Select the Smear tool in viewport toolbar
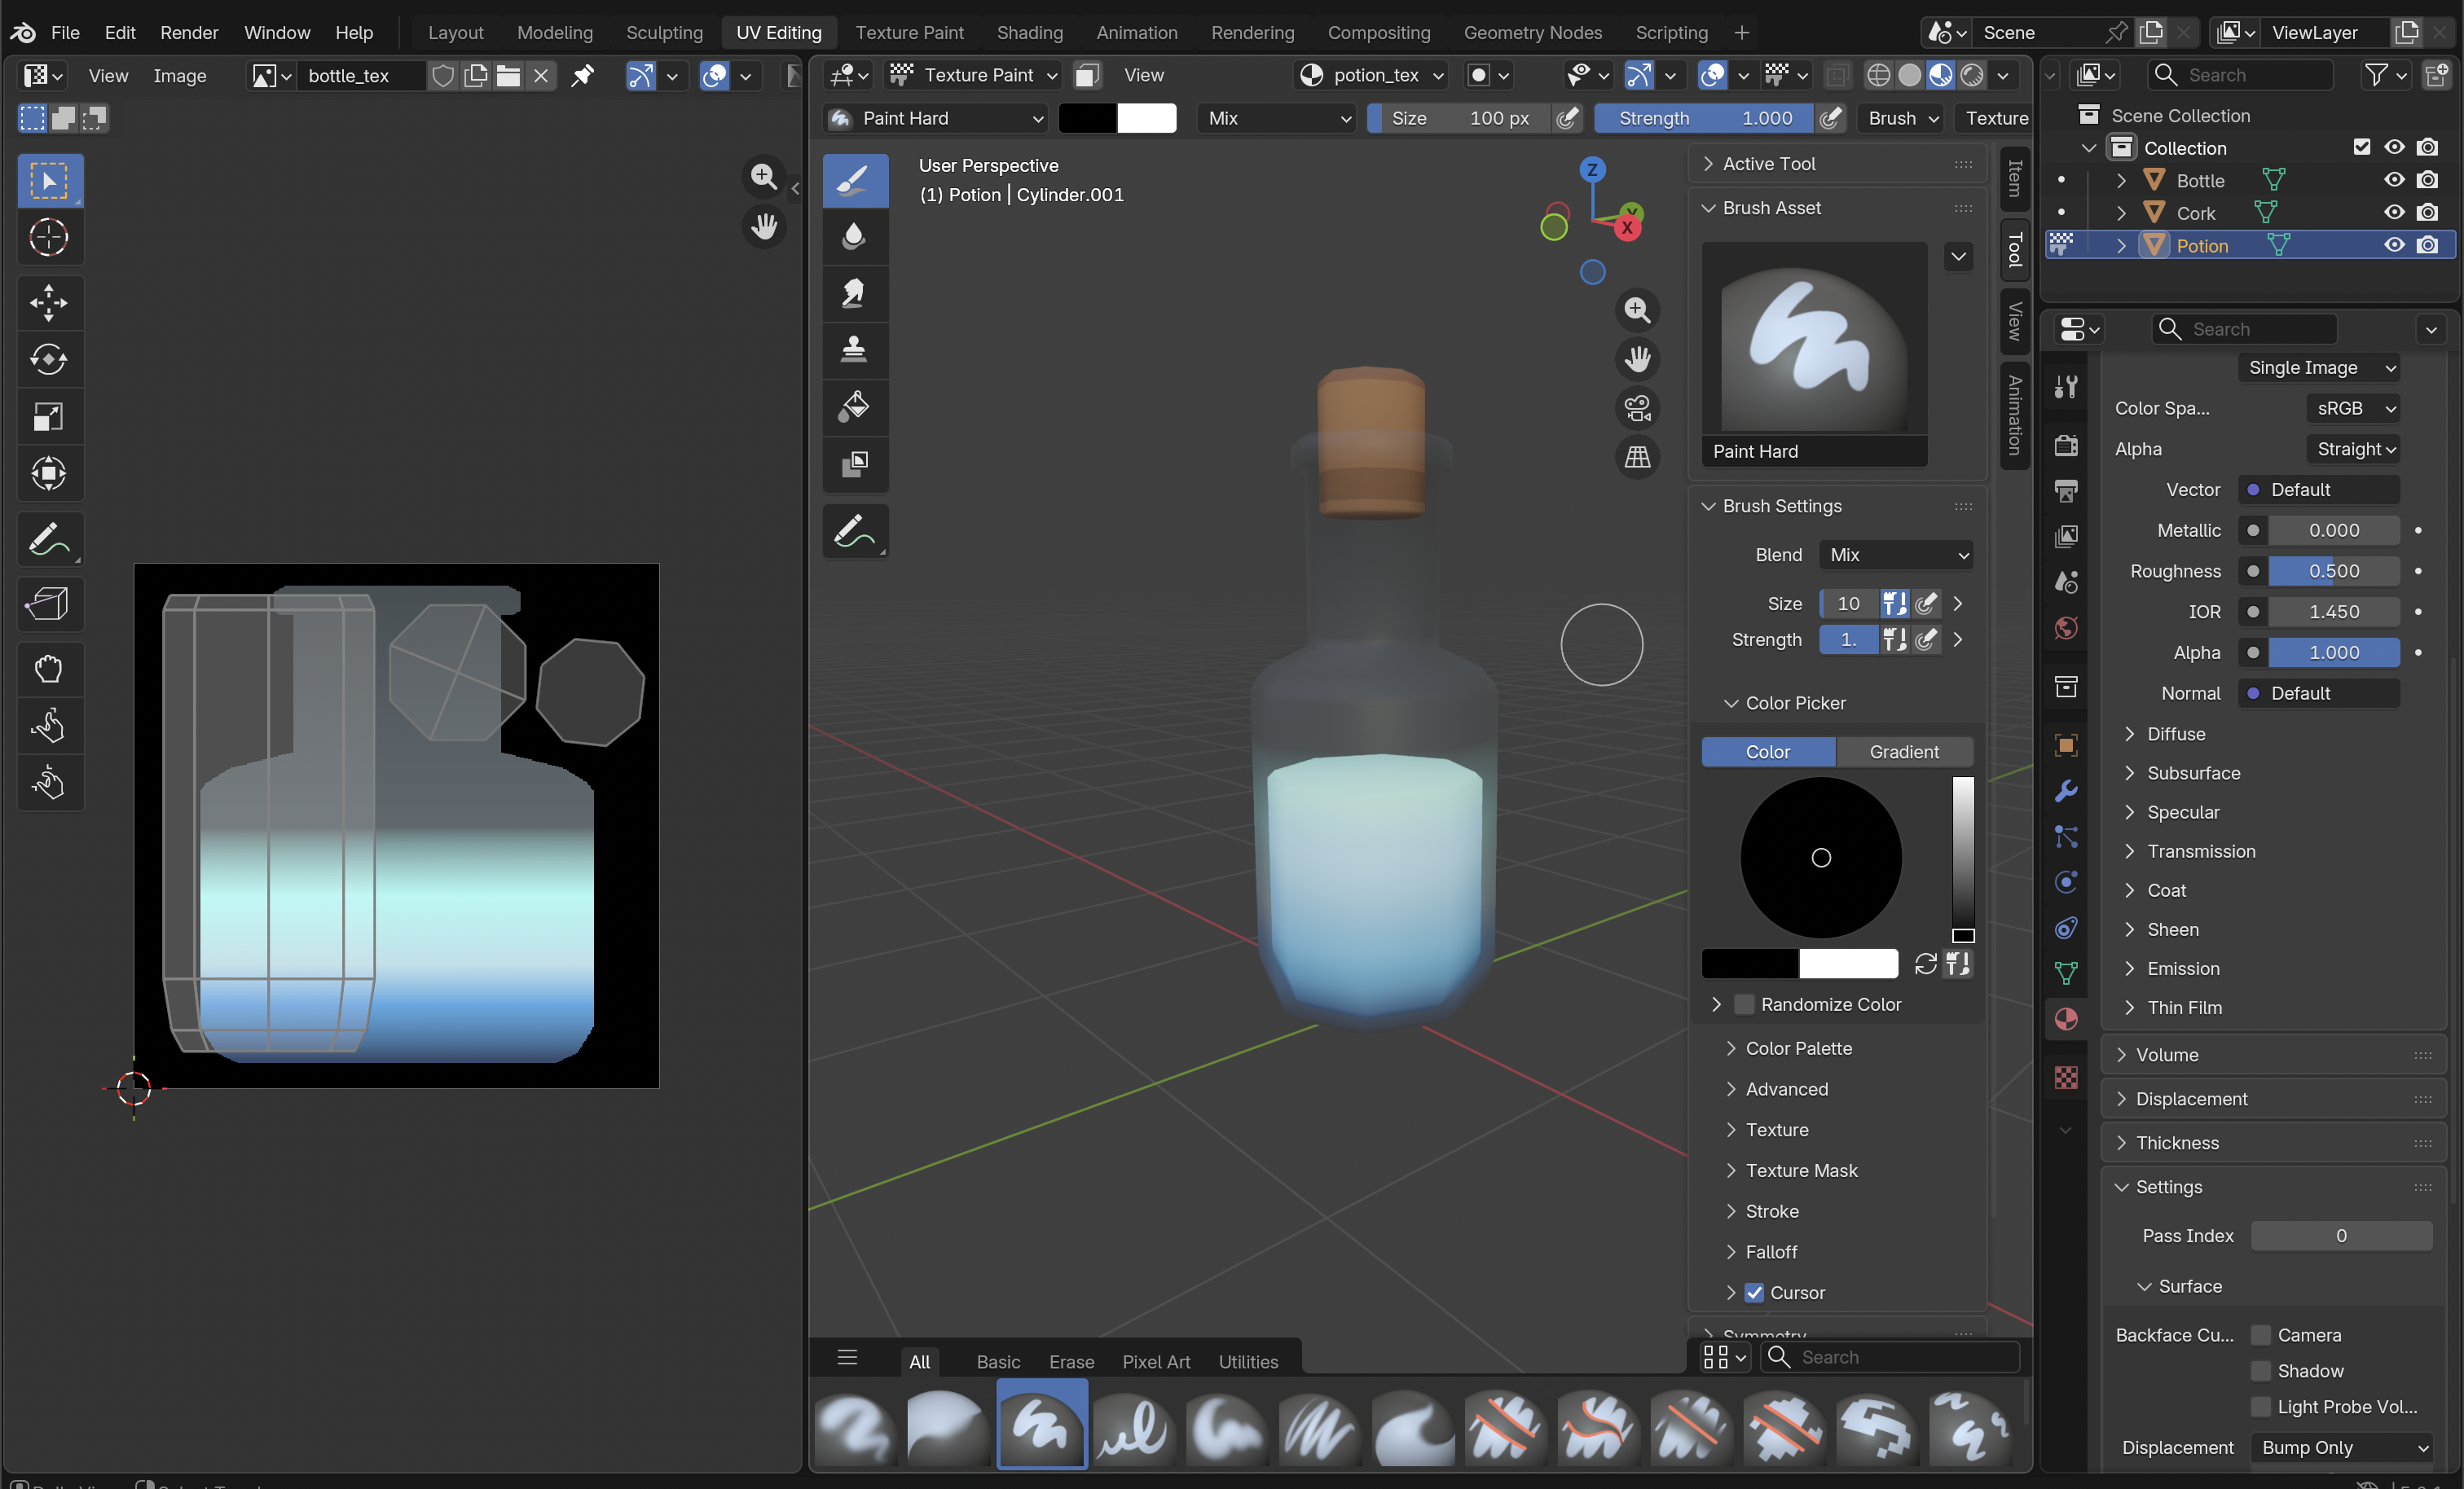Image resolution: width=2464 pixels, height=1489 pixels. coord(854,293)
